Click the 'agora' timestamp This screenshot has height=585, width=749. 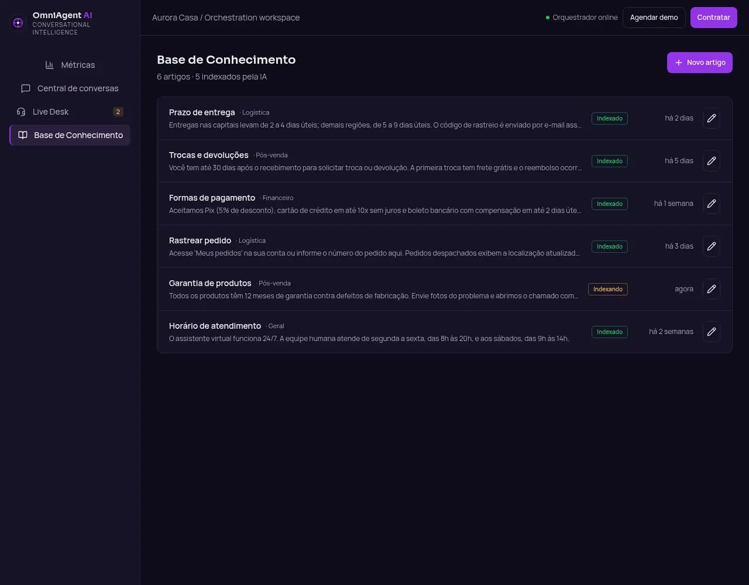[x=684, y=289]
